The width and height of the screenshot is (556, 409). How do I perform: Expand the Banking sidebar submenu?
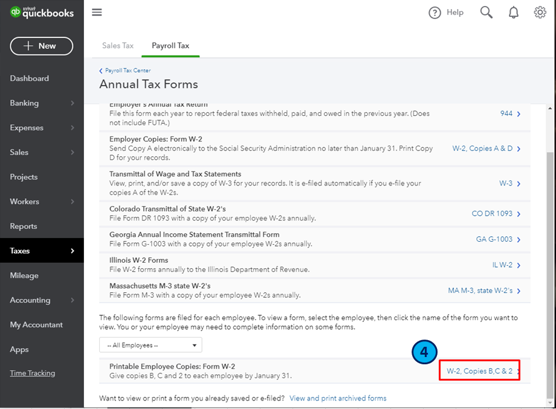click(73, 103)
